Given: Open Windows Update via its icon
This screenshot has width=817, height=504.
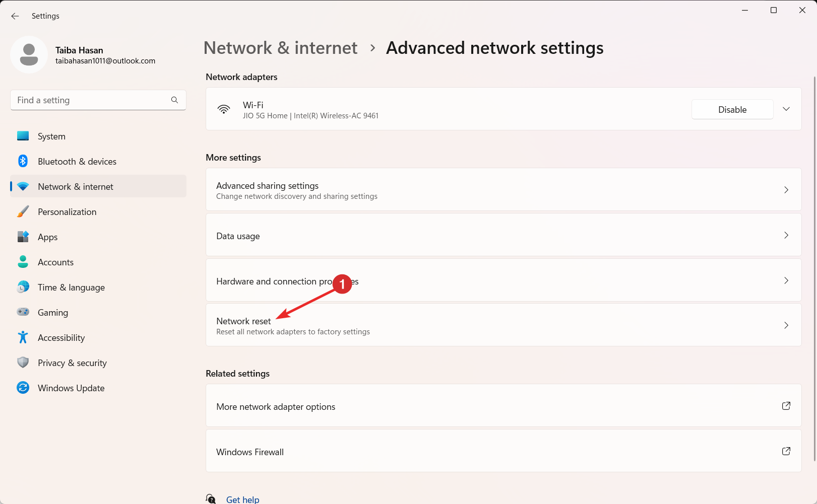Looking at the screenshot, I should 23,388.
